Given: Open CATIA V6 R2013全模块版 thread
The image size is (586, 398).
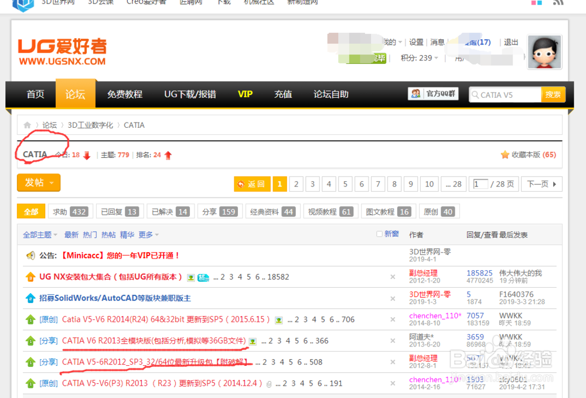Looking at the screenshot, I should (x=154, y=341).
